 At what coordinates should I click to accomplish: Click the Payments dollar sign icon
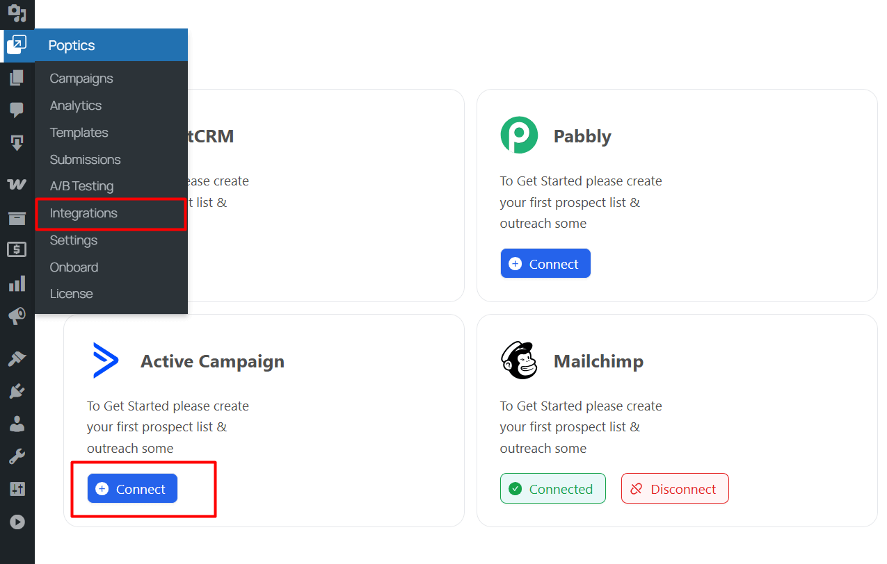pos(17,249)
